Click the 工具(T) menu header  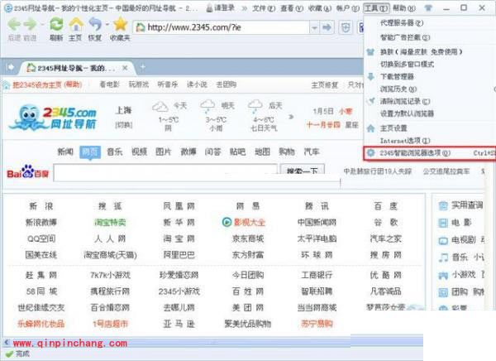376,8
